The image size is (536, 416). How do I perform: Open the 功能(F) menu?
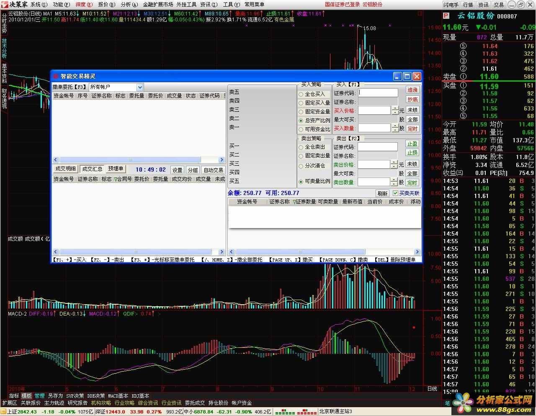tap(61, 4)
